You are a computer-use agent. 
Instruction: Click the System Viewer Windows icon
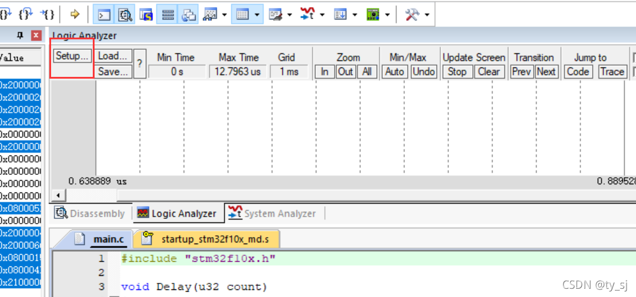(x=373, y=15)
